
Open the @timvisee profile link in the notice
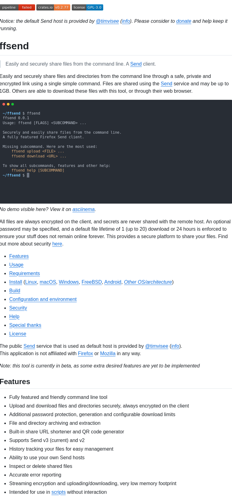tap(107, 21)
